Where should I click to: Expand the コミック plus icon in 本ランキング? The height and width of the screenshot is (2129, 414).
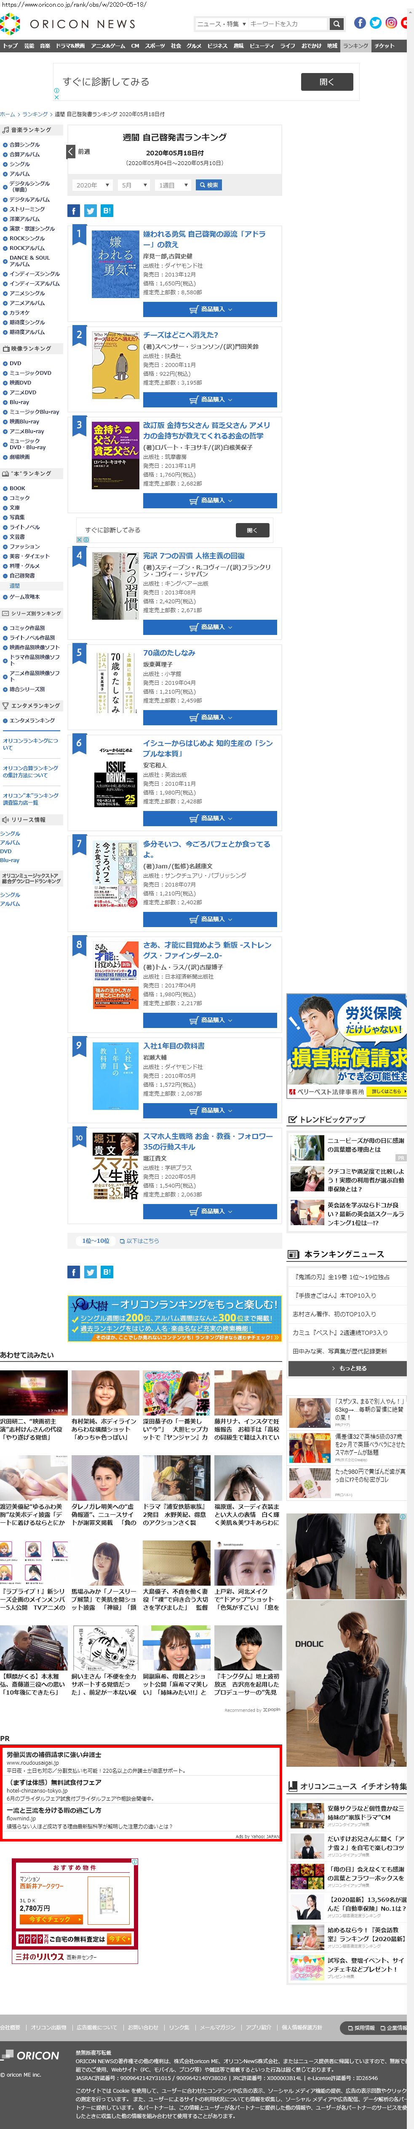pos(4,498)
